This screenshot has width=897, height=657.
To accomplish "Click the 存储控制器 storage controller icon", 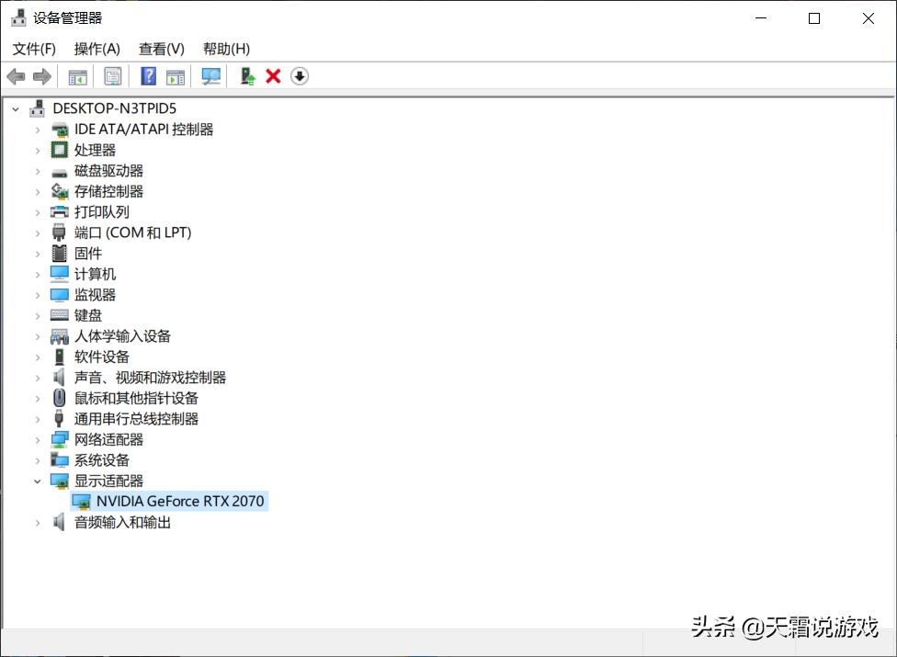I will (60, 191).
